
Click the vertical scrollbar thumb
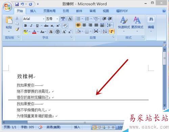[165, 58]
